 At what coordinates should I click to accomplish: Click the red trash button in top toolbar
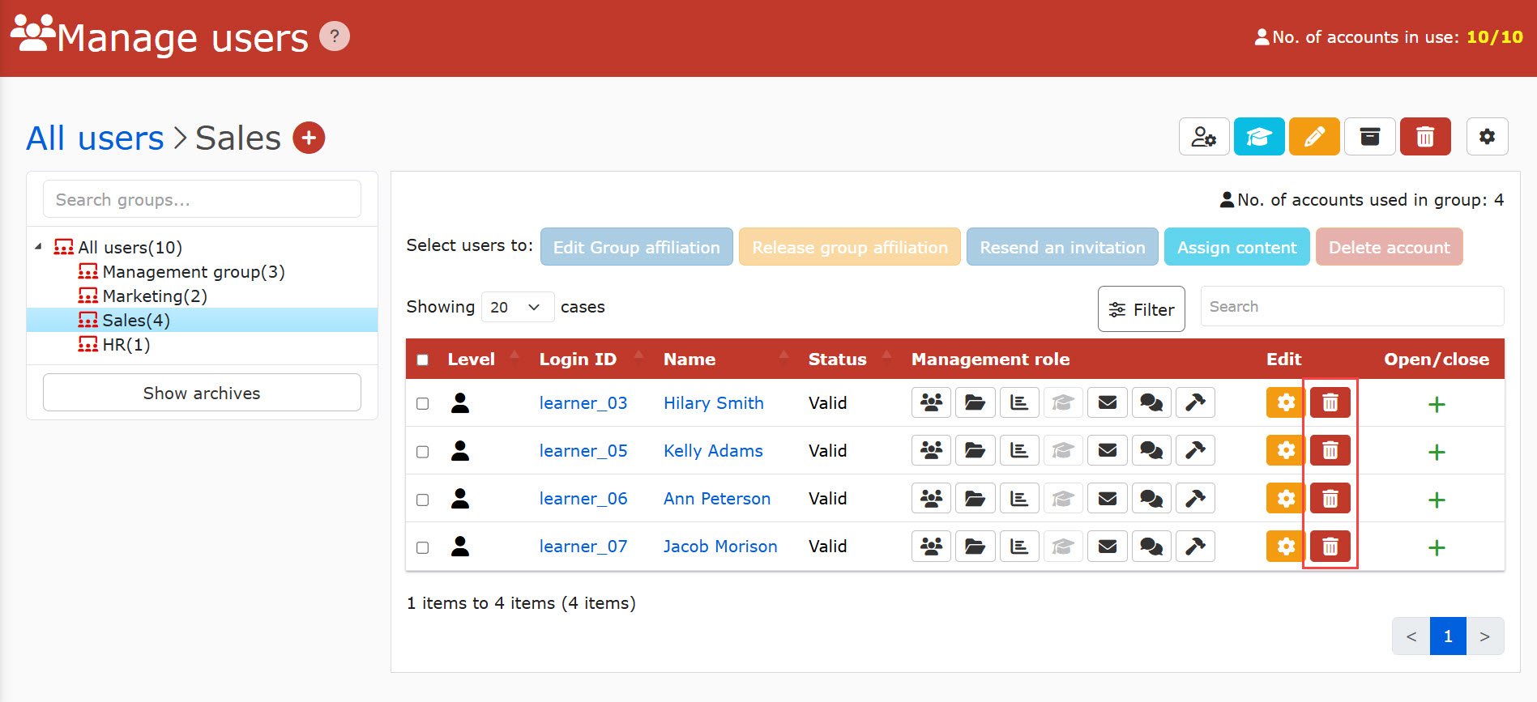(1425, 137)
